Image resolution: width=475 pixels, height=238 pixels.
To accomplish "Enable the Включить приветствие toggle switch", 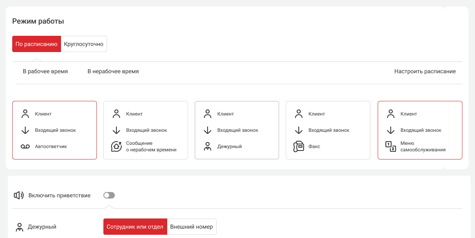I will coord(109,195).
